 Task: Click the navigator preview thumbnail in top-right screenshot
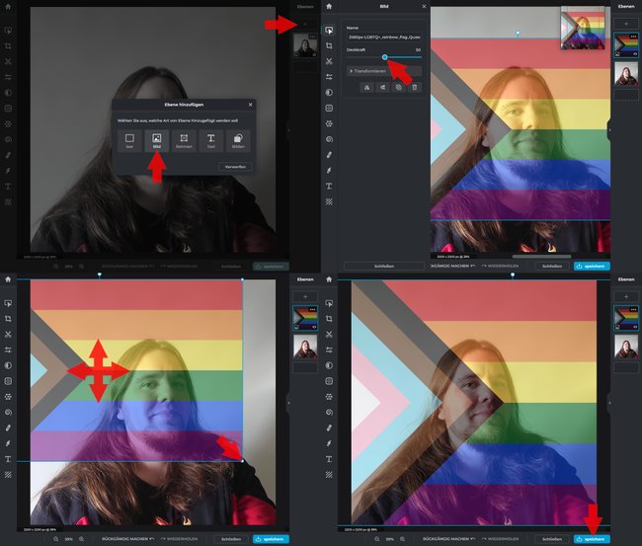tap(582, 28)
